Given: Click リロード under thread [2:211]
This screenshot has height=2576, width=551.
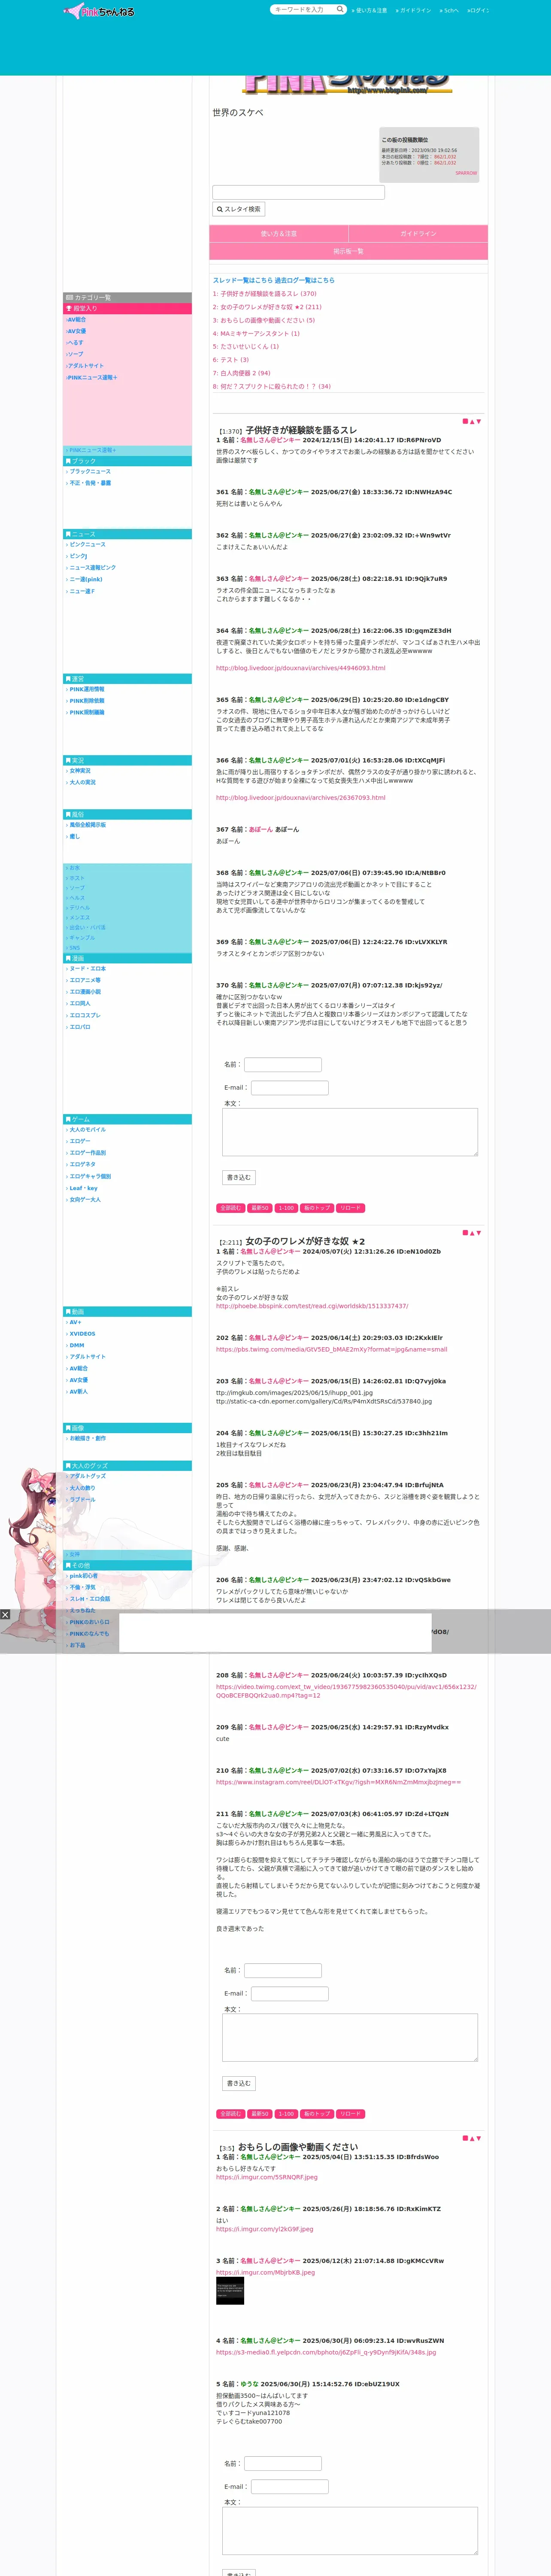Looking at the screenshot, I should point(350,2114).
